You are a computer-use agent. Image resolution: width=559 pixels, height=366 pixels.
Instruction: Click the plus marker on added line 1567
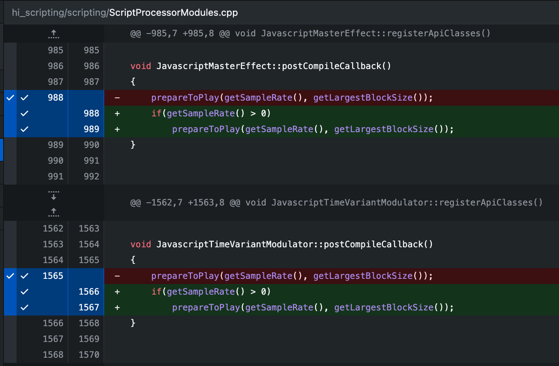pos(117,307)
